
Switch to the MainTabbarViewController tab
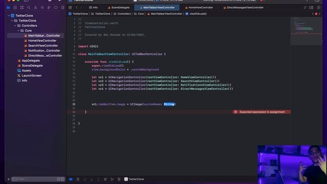pos(157,8)
